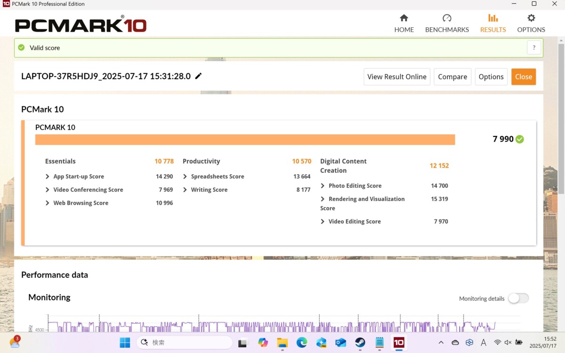Open the weather widget on taskbar
This screenshot has height=353, width=565.
[15, 342]
